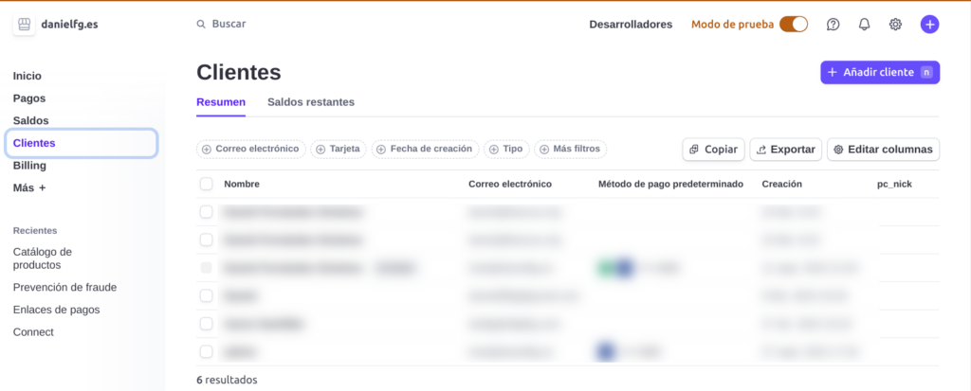
Task: Expand the Más filtros option
Action: pyautogui.click(x=571, y=149)
